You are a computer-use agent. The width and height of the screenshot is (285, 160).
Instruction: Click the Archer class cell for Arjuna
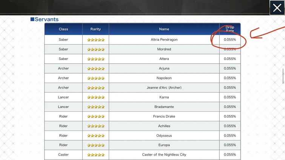[63, 68]
